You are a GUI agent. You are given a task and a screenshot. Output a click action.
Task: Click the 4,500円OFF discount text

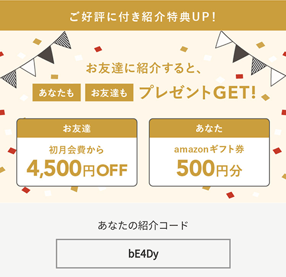(x=77, y=169)
